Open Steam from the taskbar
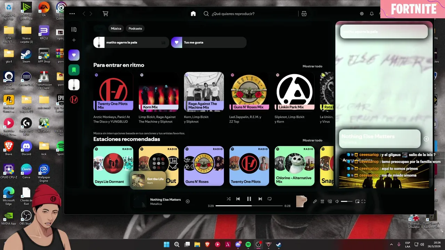The image size is (445, 250). tap(279, 244)
